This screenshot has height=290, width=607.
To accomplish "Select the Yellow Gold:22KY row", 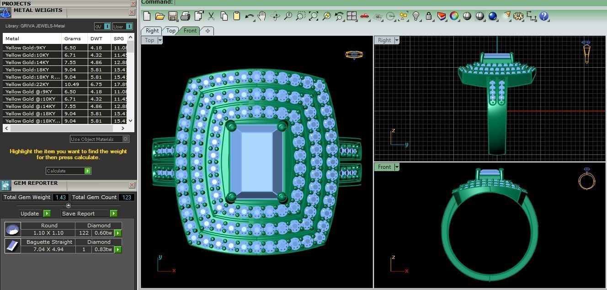I will coord(65,84).
